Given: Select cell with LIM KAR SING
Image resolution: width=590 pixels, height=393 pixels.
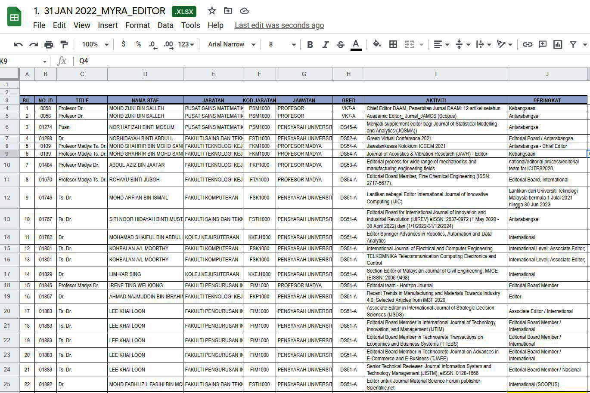Looking at the screenshot, I should click(145, 274).
